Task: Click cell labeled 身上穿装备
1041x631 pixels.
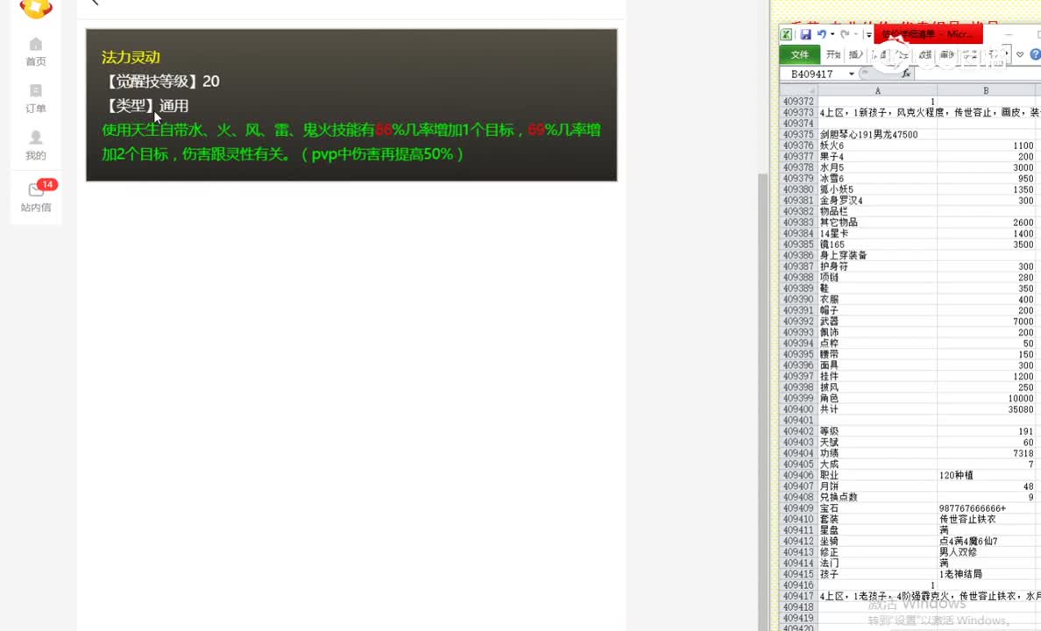Action: pyautogui.click(x=877, y=255)
